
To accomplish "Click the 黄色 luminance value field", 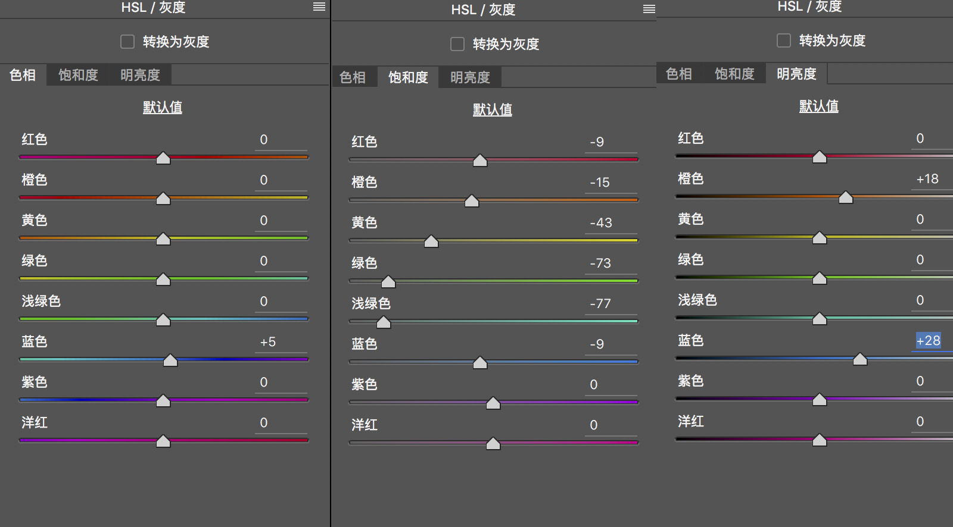I will pyautogui.click(x=932, y=219).
